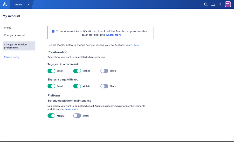Click the help question mark icon
The width and height of the screenshot is (234, 142).
click(x=220, y=4)
